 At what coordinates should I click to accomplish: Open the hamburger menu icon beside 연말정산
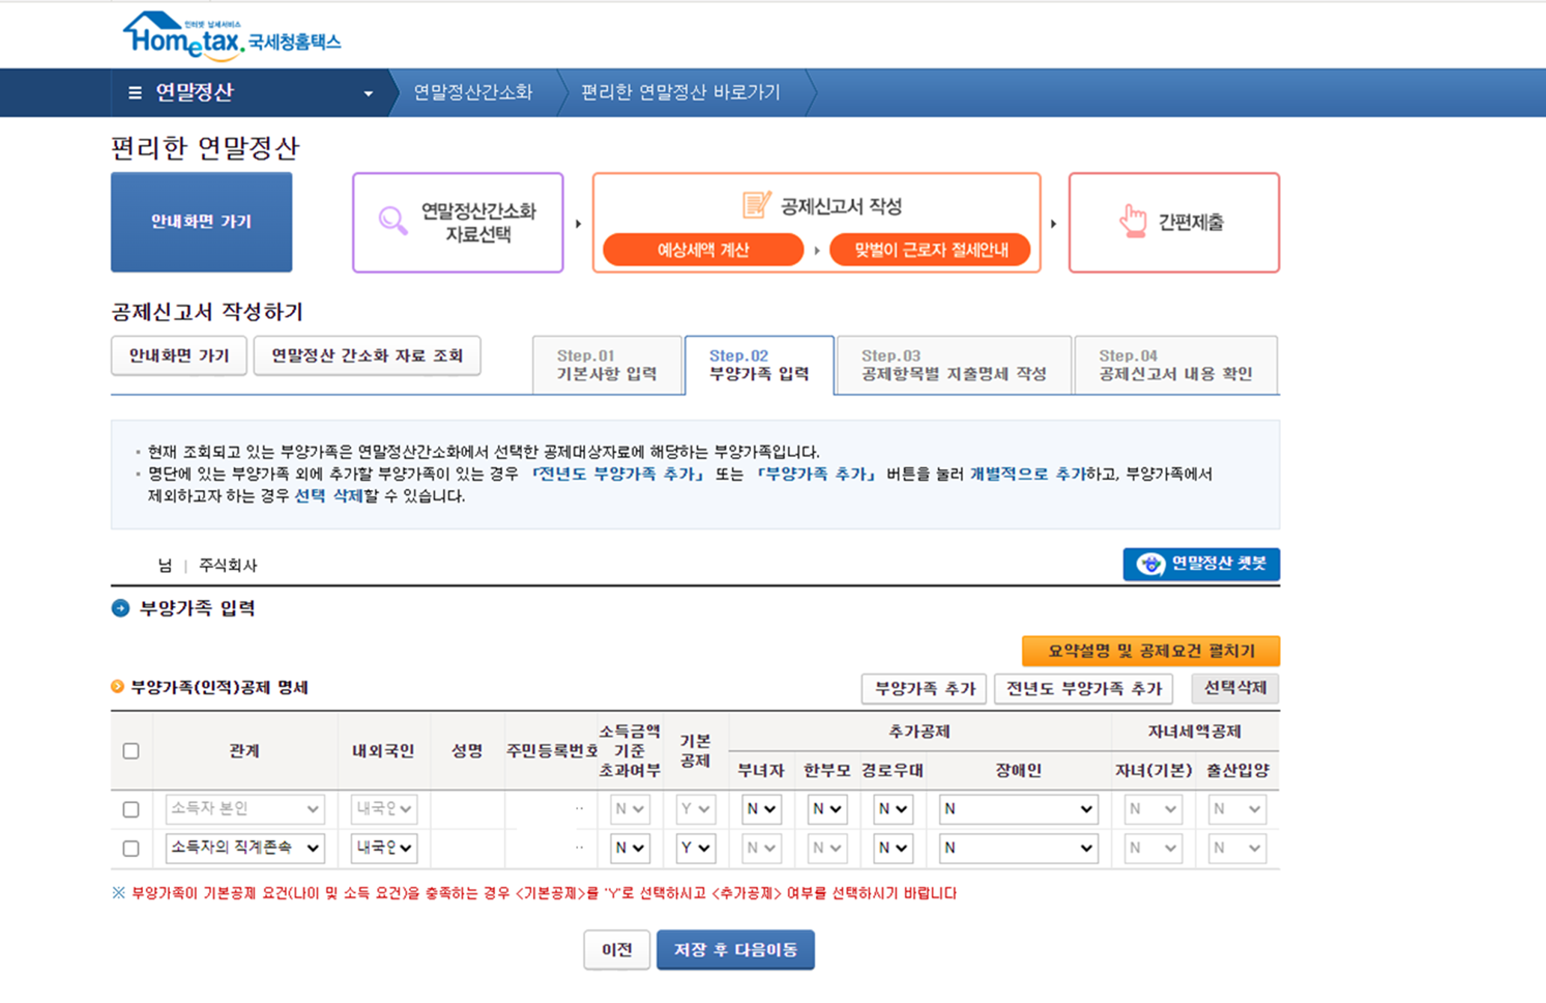tap(135, 93)
